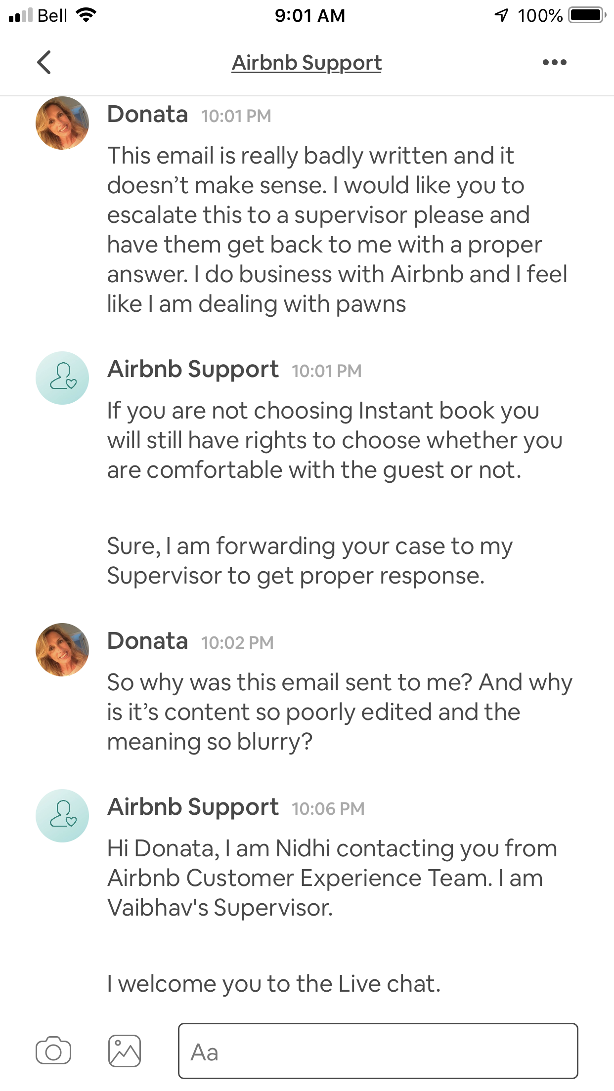
Task: Tap the back arrow icon
Action: click(x=44, y=63)
